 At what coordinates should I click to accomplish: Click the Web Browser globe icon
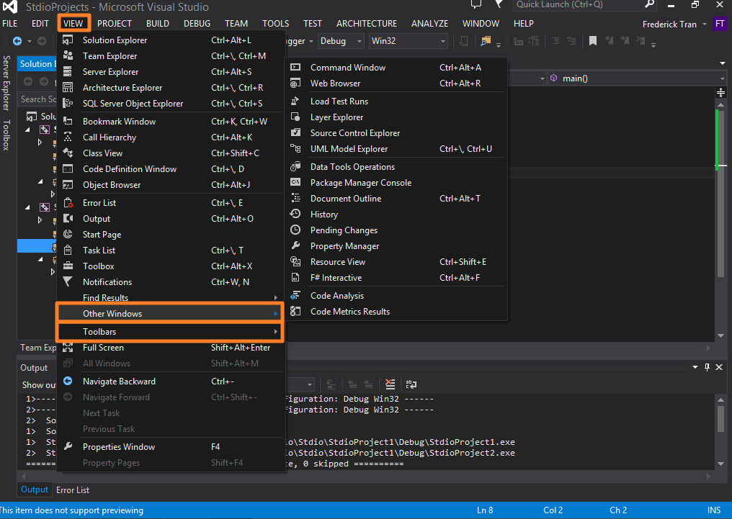(x=295, y=84)
